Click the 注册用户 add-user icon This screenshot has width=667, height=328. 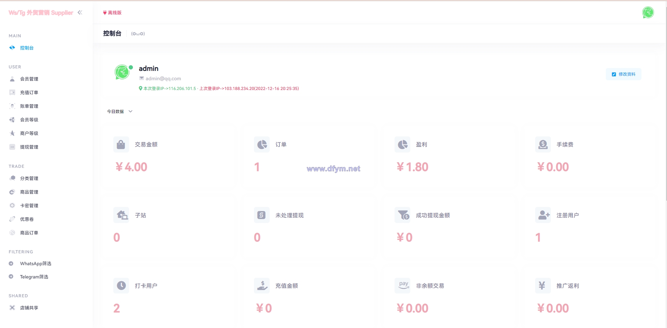543,215
